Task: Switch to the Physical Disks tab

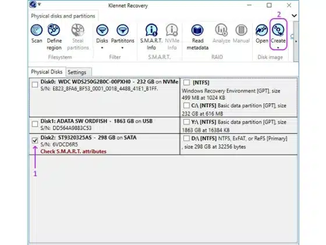Action: click(x=47, y=72)
